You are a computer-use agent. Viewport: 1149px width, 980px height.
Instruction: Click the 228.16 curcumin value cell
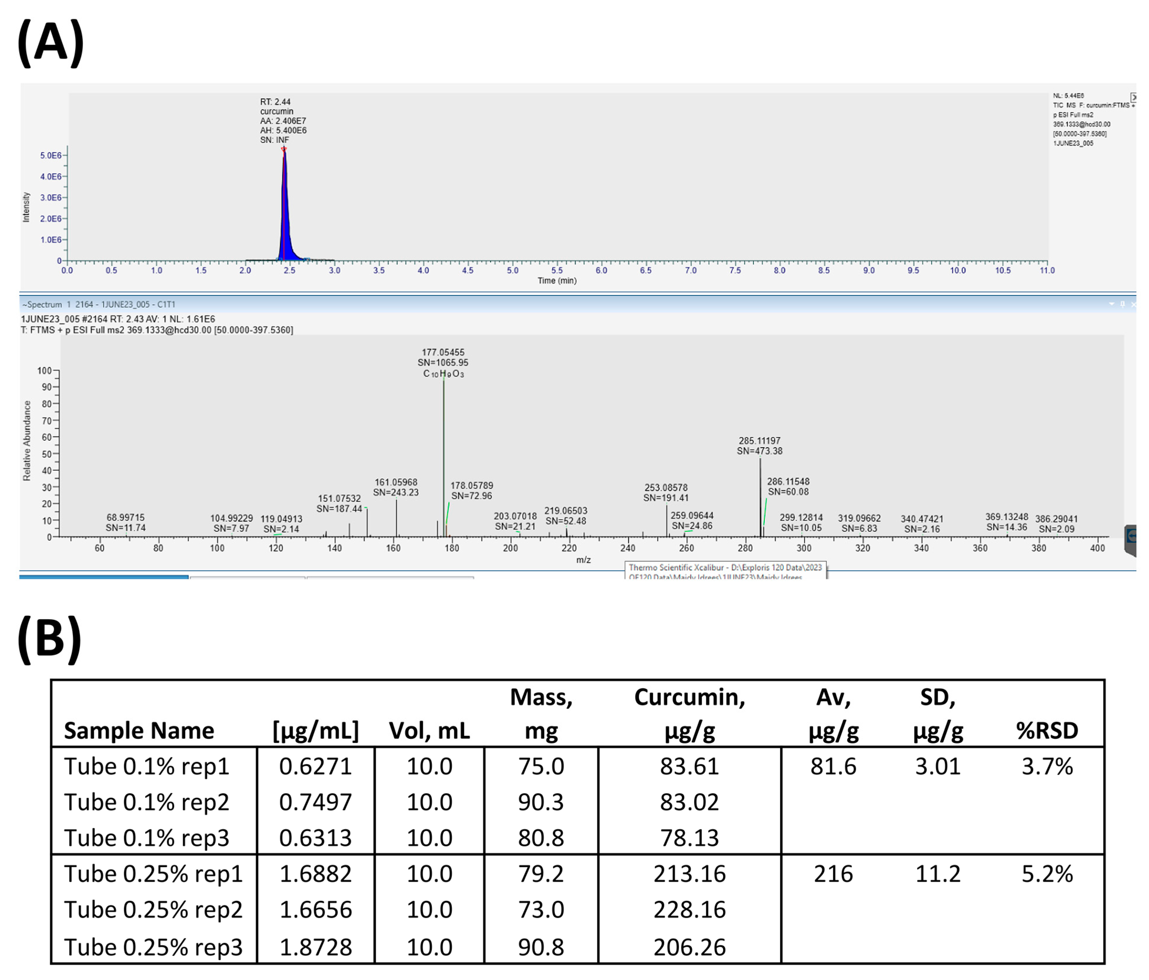click(x=689, y=910)
